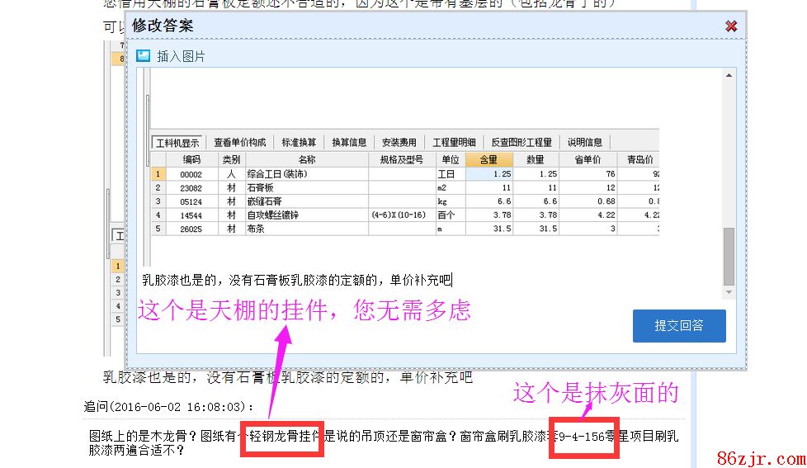Submit the answer with 提交回答
Viewport: 807px width, 468px height.
point(678,325)
